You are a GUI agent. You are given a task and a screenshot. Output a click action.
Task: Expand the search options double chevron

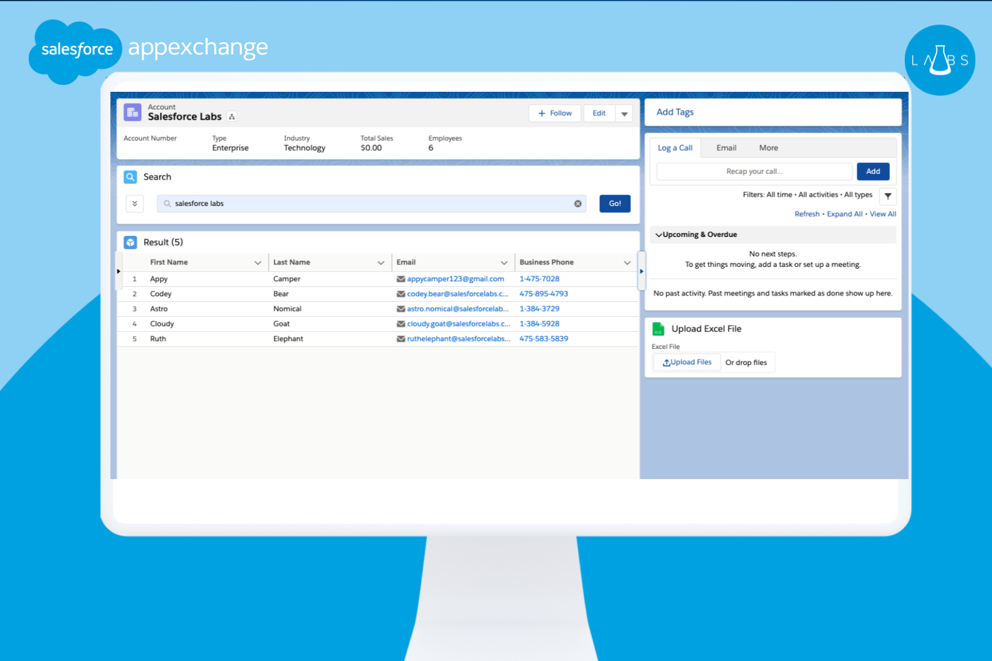tap(135, 204)
